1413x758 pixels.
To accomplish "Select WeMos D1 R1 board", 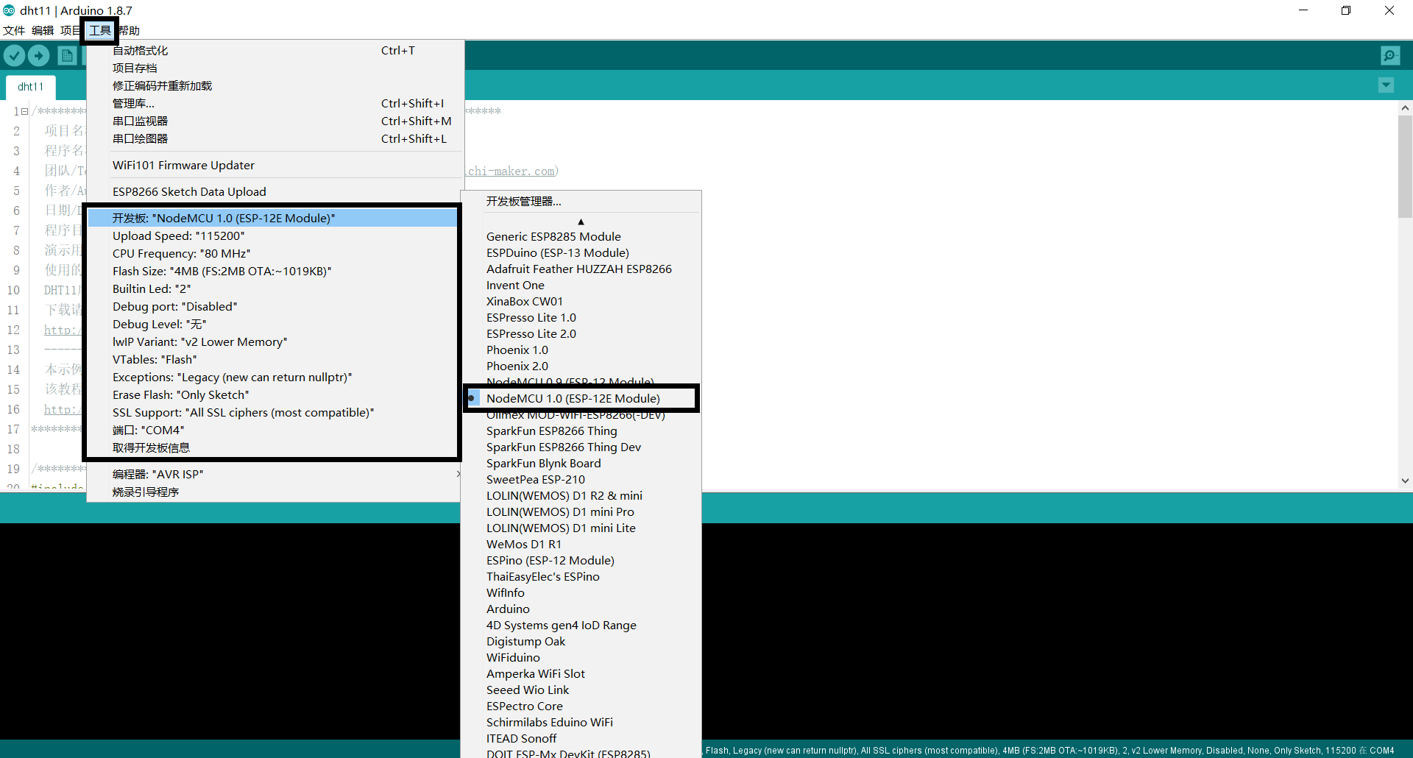I will (x=581, y=545).
